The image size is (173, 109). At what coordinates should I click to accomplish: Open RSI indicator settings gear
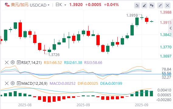click(13, 62)
